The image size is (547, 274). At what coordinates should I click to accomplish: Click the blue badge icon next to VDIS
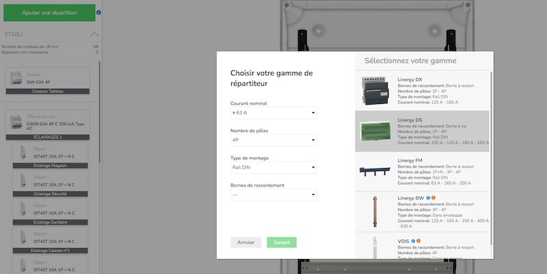(413, 241)
